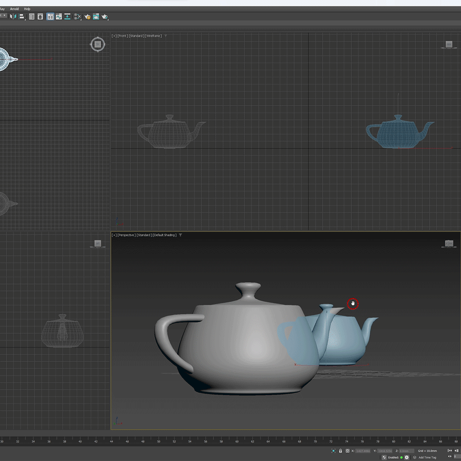
Task: Open the Align tool flyout
Action: 21,17
